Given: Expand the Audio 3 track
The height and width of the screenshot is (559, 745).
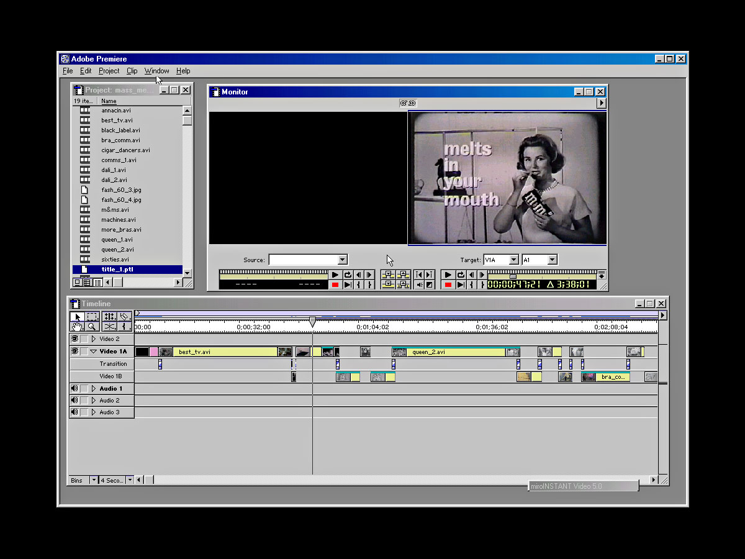Looking at the screenshot, I should [94, 412].
